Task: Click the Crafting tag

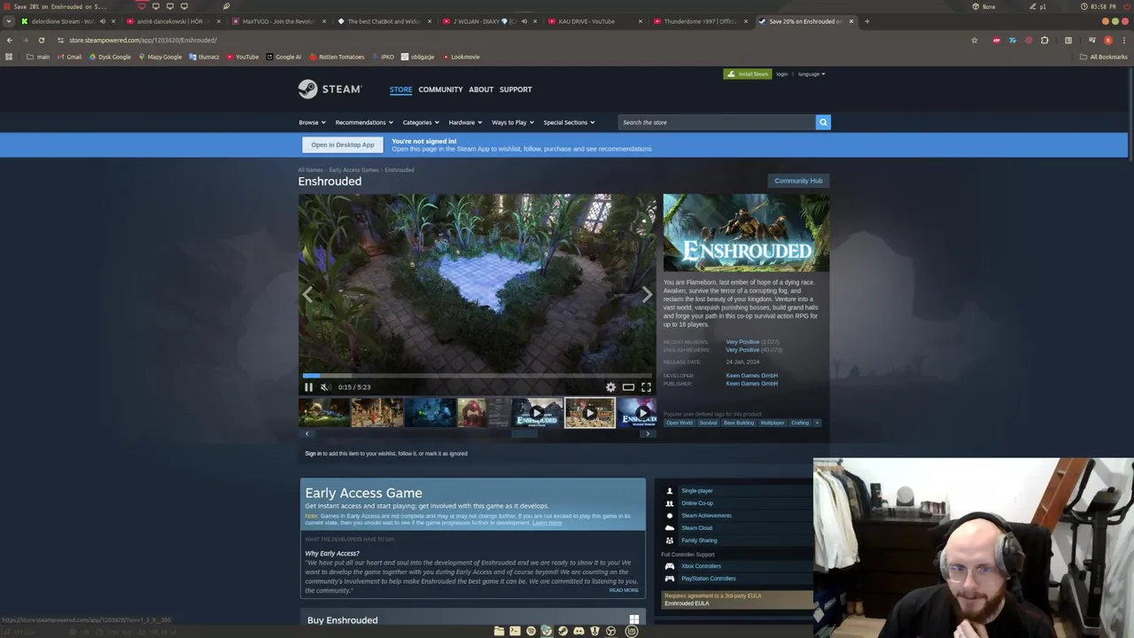Action: tap(800, 423)
